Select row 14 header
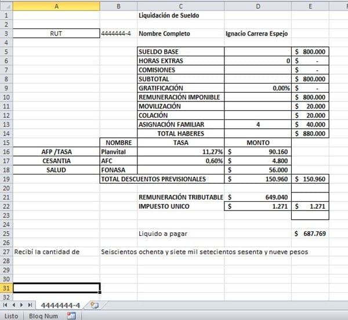The height and width of the screenshot is (320, 348). (6, 133)
